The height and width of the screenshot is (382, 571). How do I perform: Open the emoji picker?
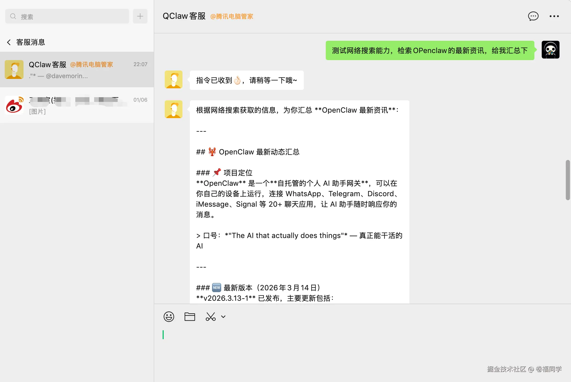pos(169,317)
